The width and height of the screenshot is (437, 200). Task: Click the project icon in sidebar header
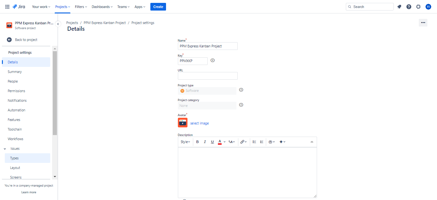(x=9, y=25)
